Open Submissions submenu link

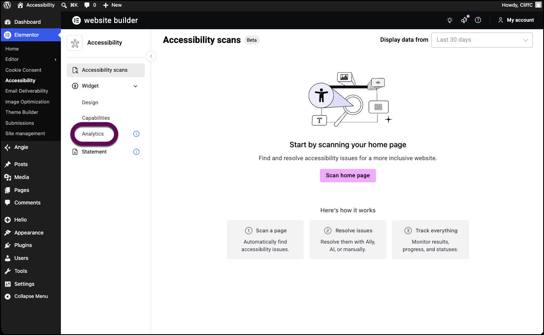point(20,123)
